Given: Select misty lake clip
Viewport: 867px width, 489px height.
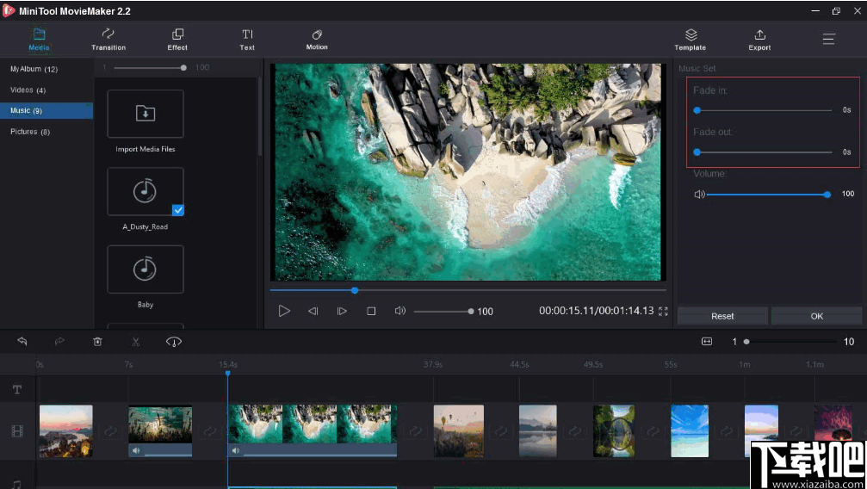Looking at the screenshot, I should pos(537,431).
